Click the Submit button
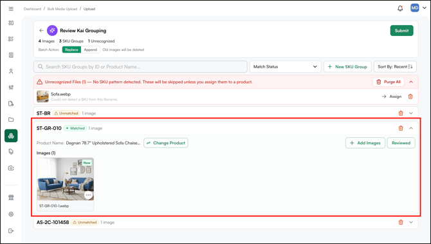This screenshot has width=431, height=244. pyautogui.click(x=401, y=30)
